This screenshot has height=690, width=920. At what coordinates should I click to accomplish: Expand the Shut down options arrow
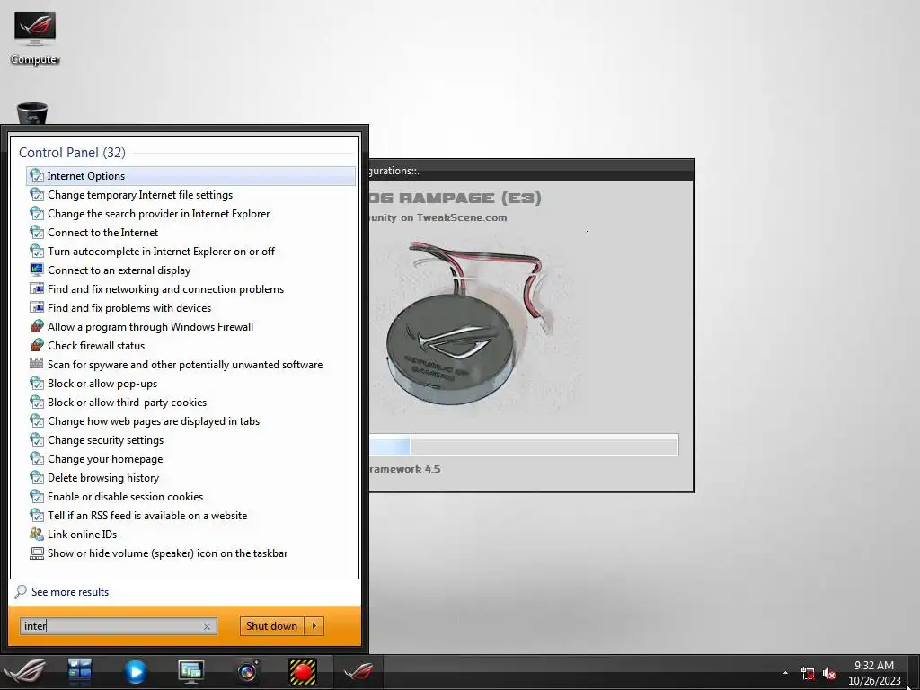(x=314, y=626)
